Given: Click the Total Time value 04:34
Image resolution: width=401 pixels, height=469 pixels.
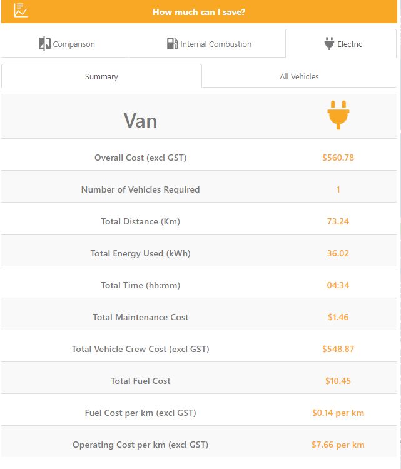Looking at the screenshot, I should (338, 285).
